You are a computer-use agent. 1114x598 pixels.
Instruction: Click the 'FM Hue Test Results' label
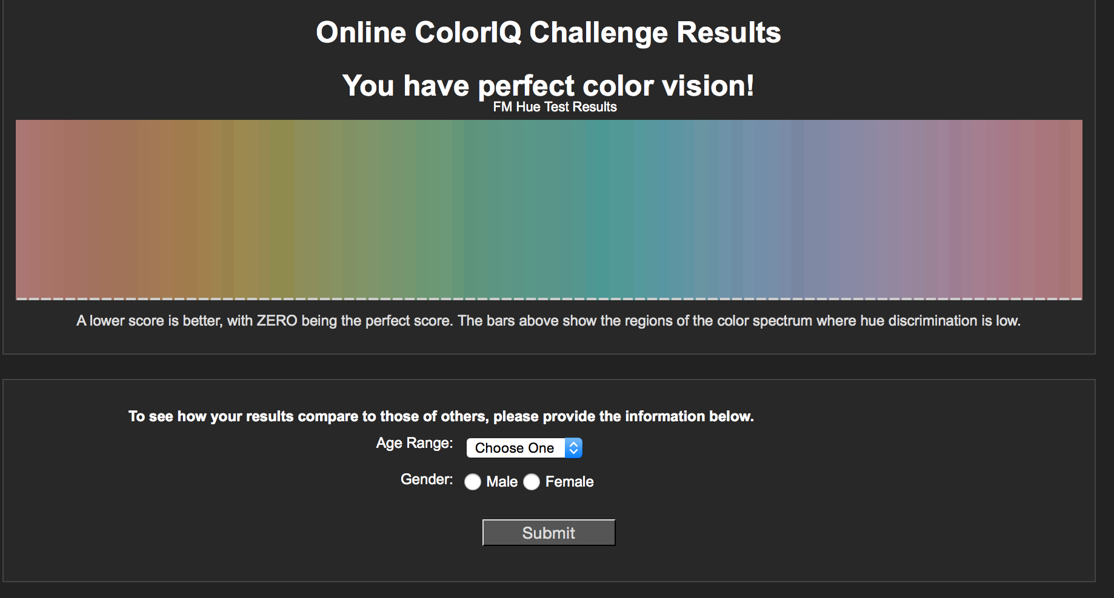(x=555, y=107)
